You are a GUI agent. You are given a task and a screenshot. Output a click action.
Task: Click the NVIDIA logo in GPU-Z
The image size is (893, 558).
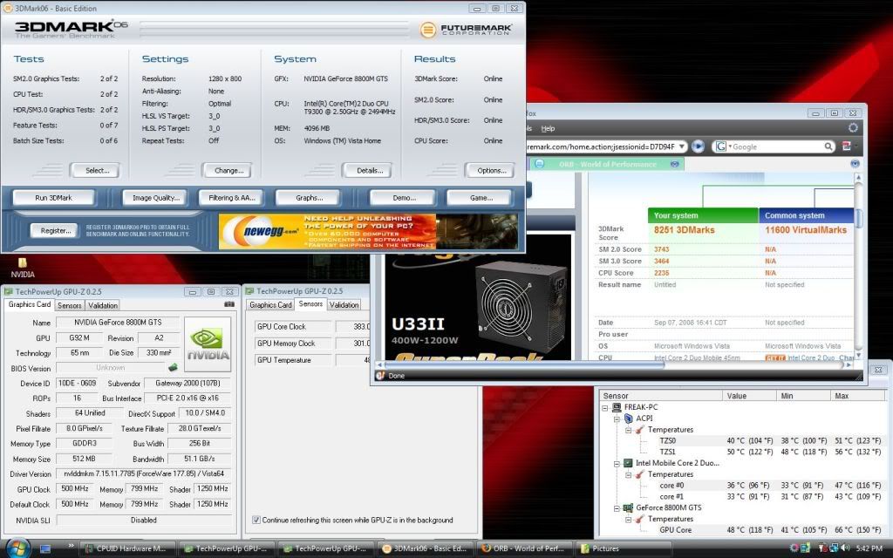[208, 344]
